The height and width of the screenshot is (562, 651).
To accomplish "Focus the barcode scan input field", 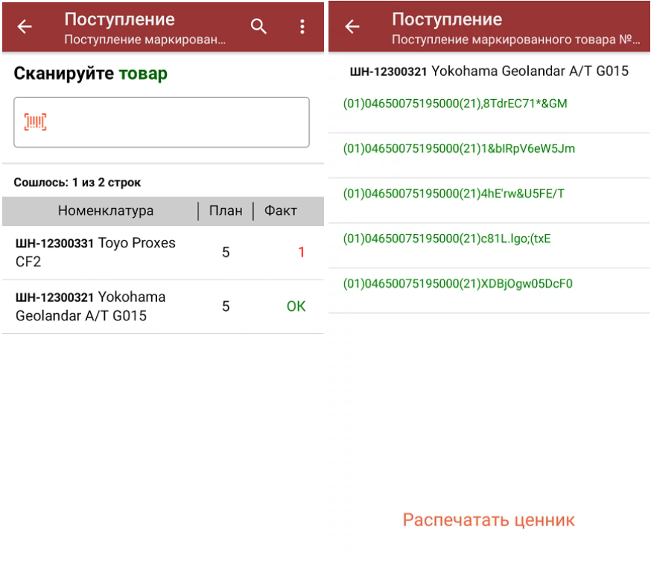I will click(171, 122).
